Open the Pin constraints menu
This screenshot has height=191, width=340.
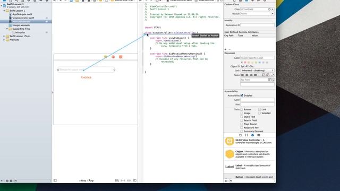123,180
